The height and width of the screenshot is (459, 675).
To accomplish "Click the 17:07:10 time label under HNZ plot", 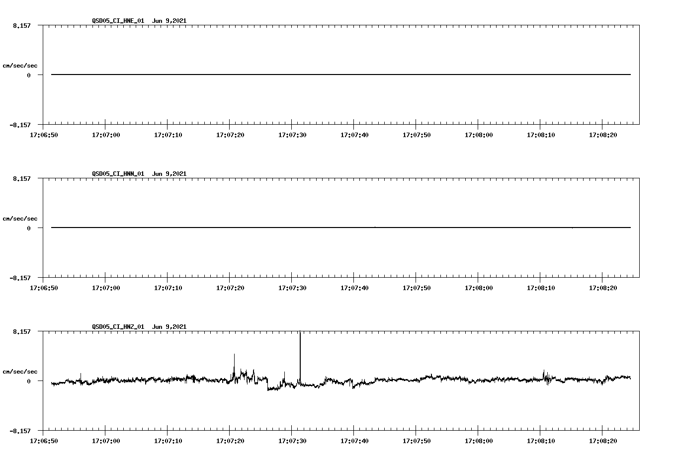I will tap(168, 441).
